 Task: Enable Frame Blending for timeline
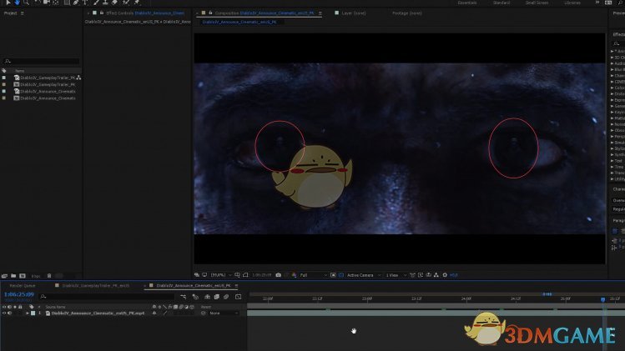(x=217, y=297)
